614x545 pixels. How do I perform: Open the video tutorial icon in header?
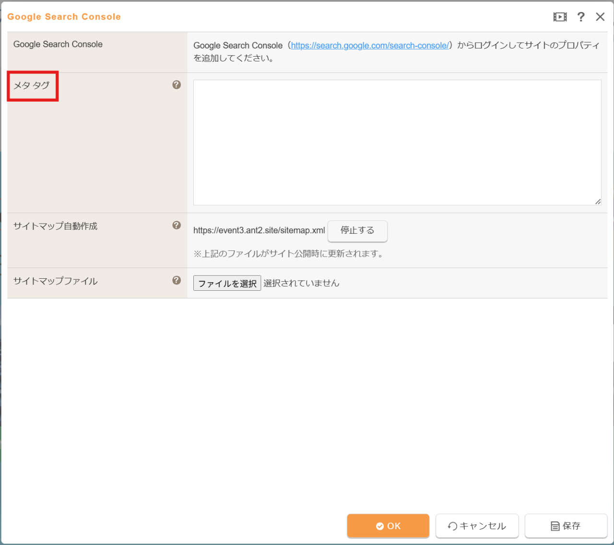pos(560,17)
